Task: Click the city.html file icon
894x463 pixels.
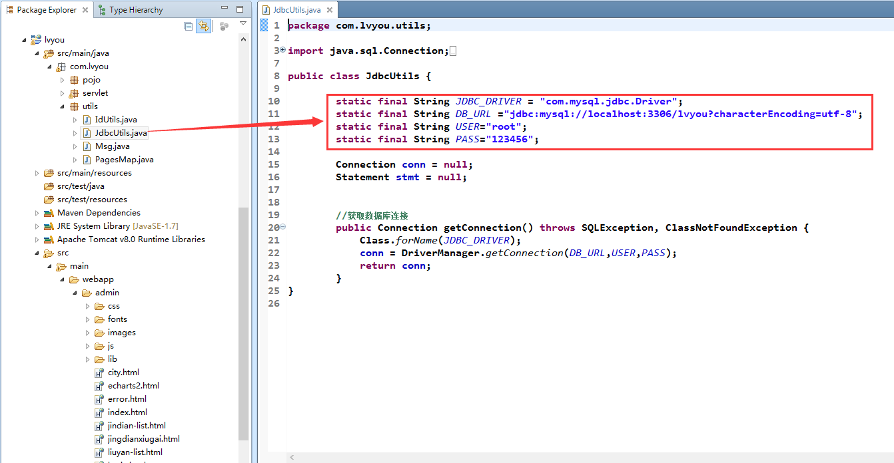Action: click(x=99, y=373)
